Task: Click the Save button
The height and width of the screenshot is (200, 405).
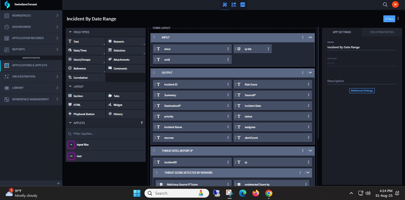Action: [389, 19]
